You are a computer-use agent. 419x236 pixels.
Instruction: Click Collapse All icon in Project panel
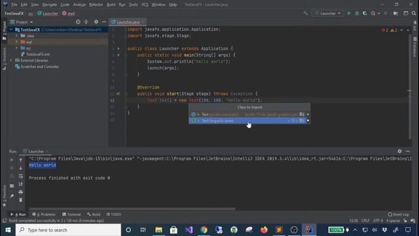(86, 22)
